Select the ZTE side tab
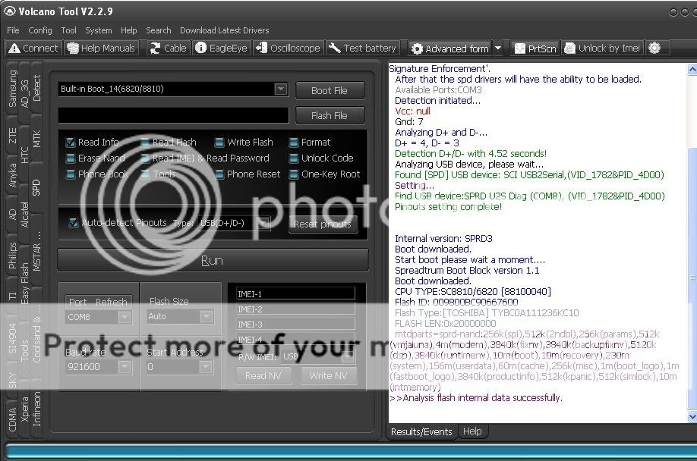 click(x=12, y=135)
